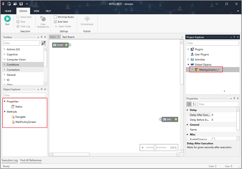Expand the Cognitive toolbox category
Screen dimensions: 242x169
point(4,54)
